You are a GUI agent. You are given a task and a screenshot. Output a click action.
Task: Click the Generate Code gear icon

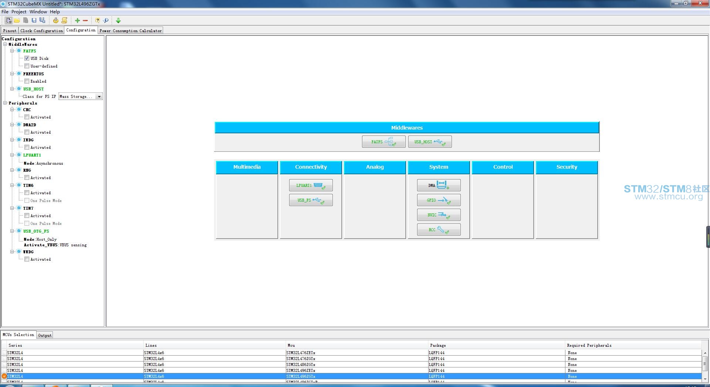pos(55,20)
